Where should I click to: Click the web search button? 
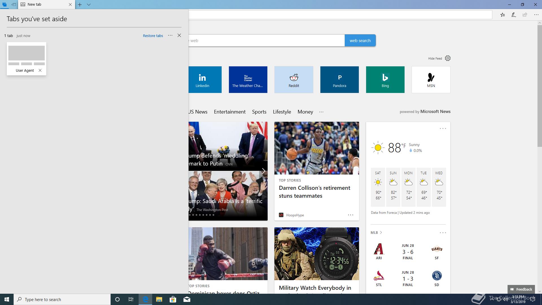(360, 40)
